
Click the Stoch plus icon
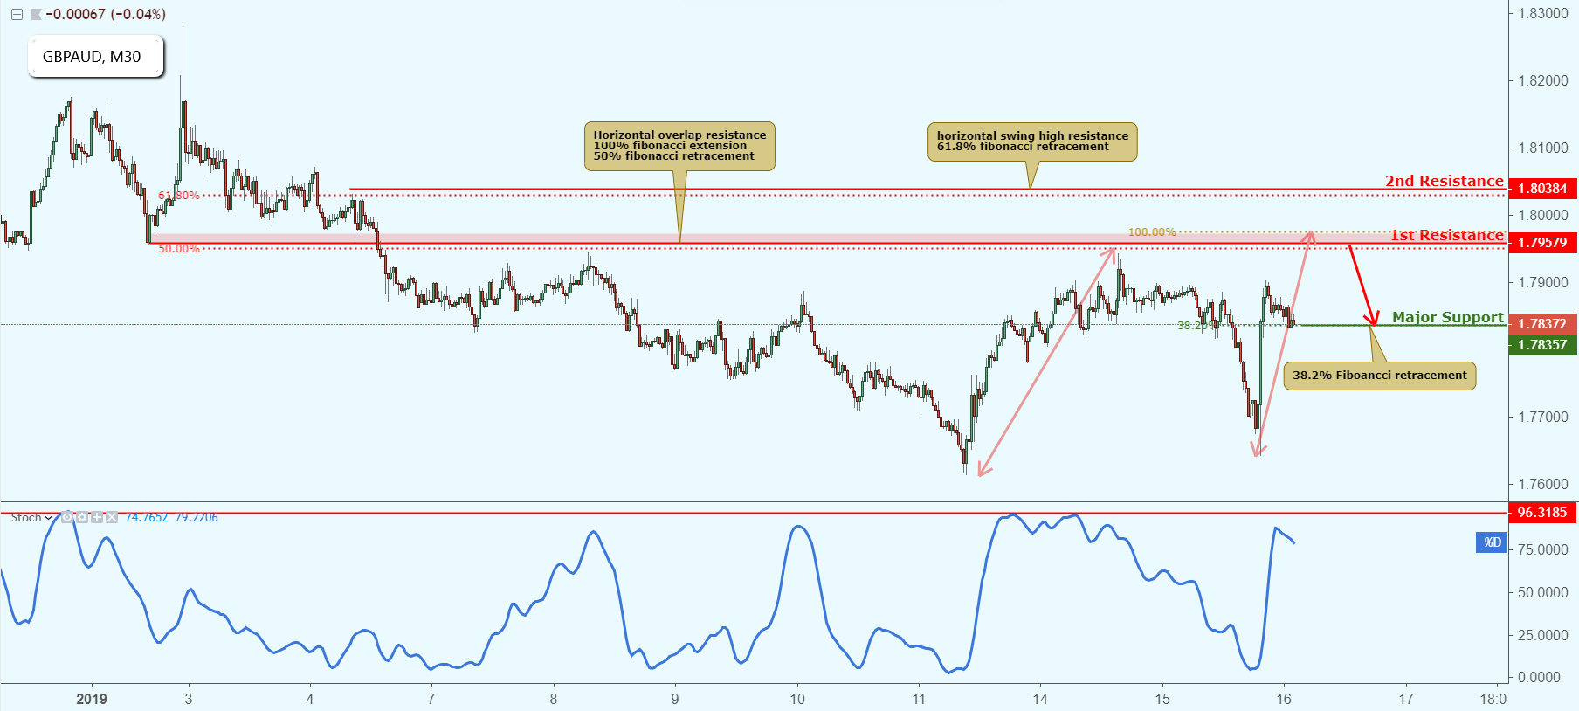point(97,517)
